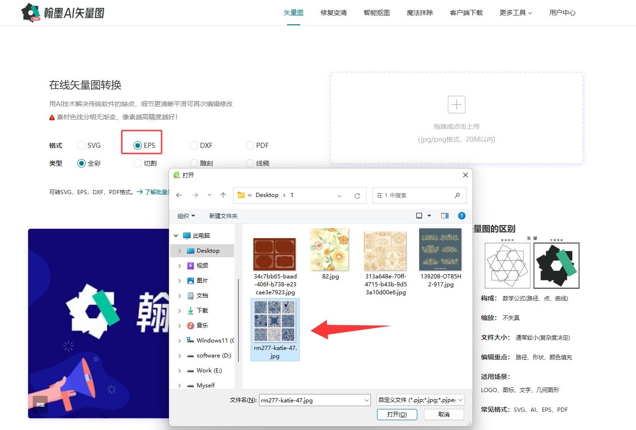Click the 翰墨AI矢量图 logo icon
This screenshot has width=636, height=430.
[x=30, y=13]
